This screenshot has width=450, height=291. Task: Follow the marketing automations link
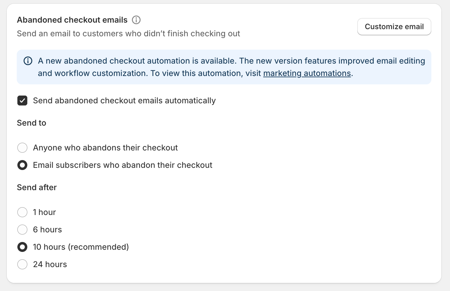(307, 73)
